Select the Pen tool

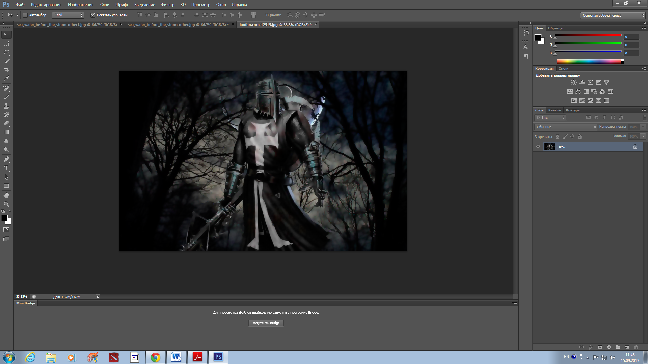pos(6,159)
